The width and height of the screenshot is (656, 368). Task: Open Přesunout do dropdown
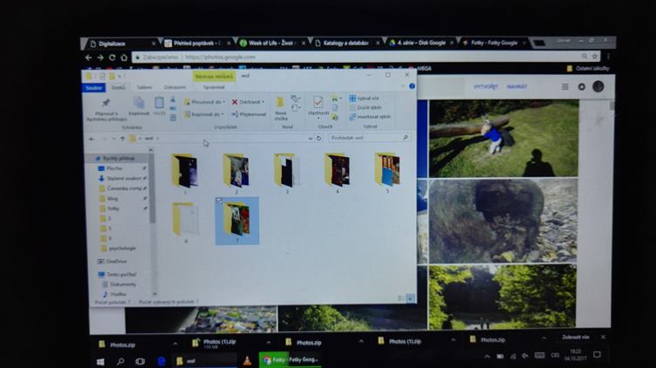pyautogui.click(x=205, y=102)
